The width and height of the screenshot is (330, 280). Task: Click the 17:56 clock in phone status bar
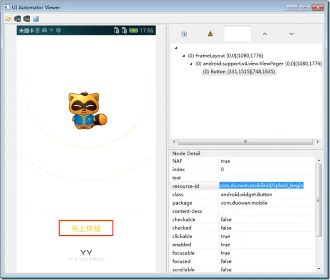point(147,31)
